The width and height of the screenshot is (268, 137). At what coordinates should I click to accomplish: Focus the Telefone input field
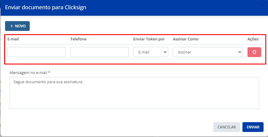point(99,52)
